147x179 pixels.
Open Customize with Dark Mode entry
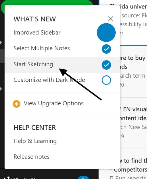[x=49, y=80]
